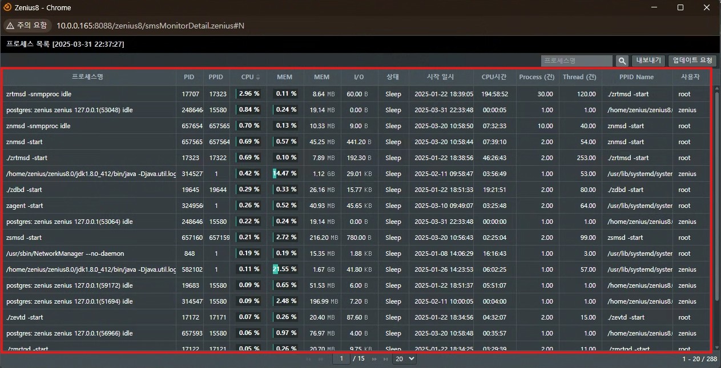Click the 프로세스 목록 panel title
This screenshot has width=721, height=368.
tap(65, 44)
